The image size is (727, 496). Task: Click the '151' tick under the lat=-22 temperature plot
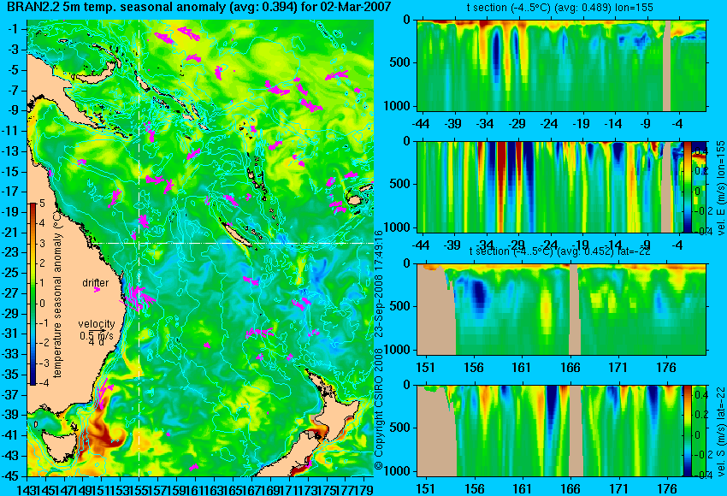point(425,368)
